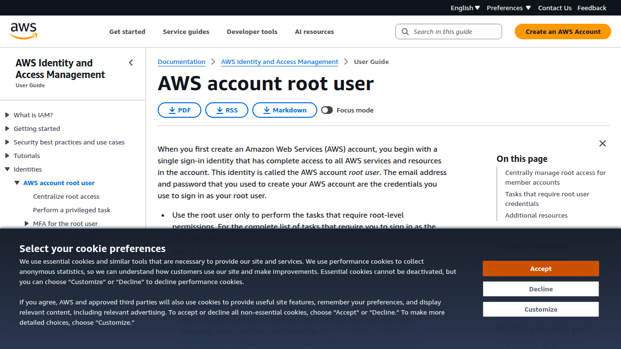
Task: Open the RSS feed button
Action: (x=227, y=110)
